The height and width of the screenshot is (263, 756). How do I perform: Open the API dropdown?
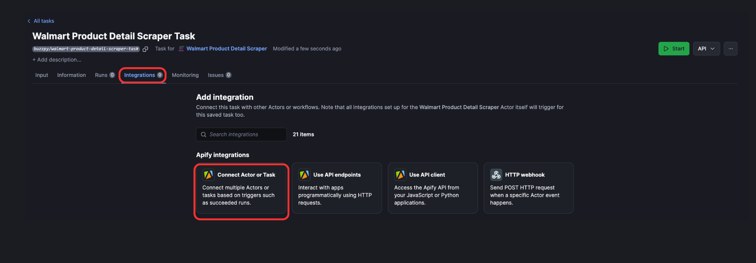click(x=706, y=49)
